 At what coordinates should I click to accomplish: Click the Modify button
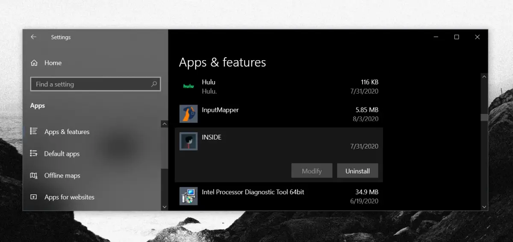click(x=312, y=171)
